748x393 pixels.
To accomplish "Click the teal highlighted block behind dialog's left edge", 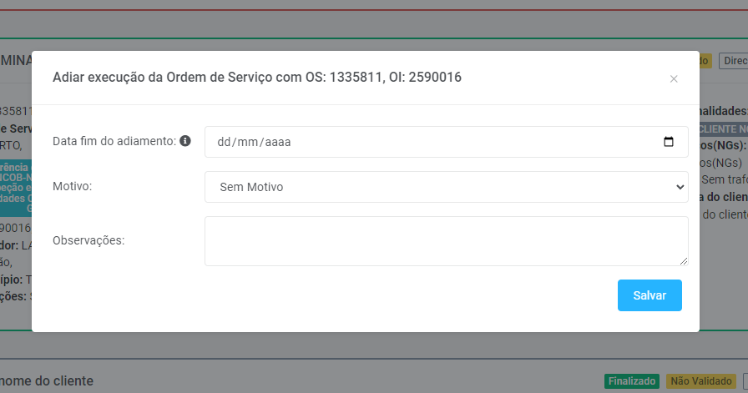I will pyautogui.click(x=17, y=188).
